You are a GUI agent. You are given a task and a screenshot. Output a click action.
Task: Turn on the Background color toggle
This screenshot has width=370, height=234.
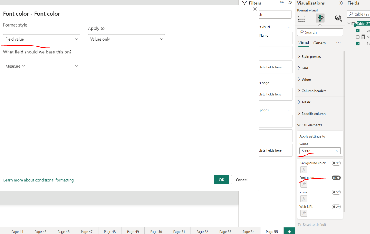(336, 163)
